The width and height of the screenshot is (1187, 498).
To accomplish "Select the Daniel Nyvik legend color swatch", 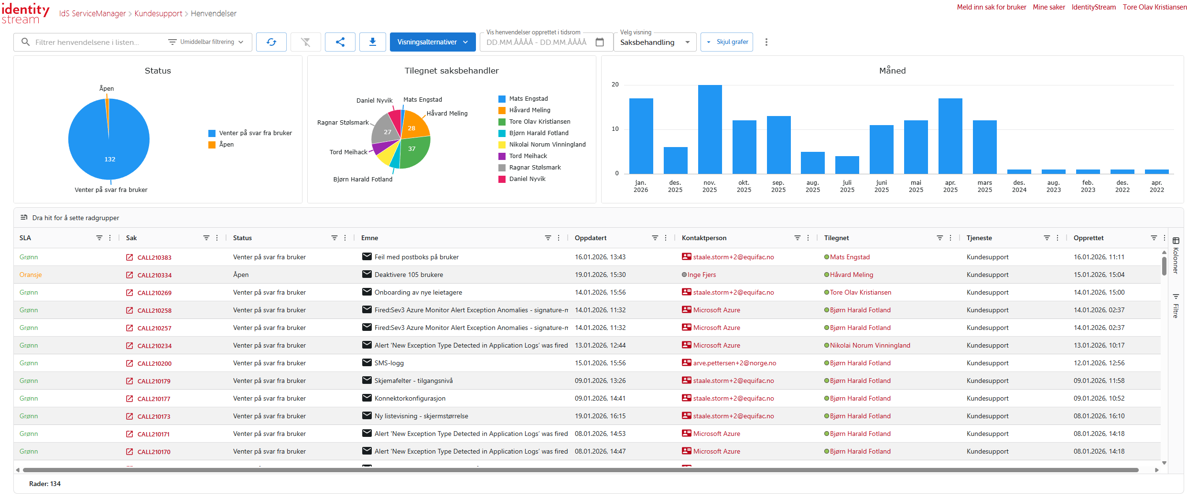I will point(502,179).
